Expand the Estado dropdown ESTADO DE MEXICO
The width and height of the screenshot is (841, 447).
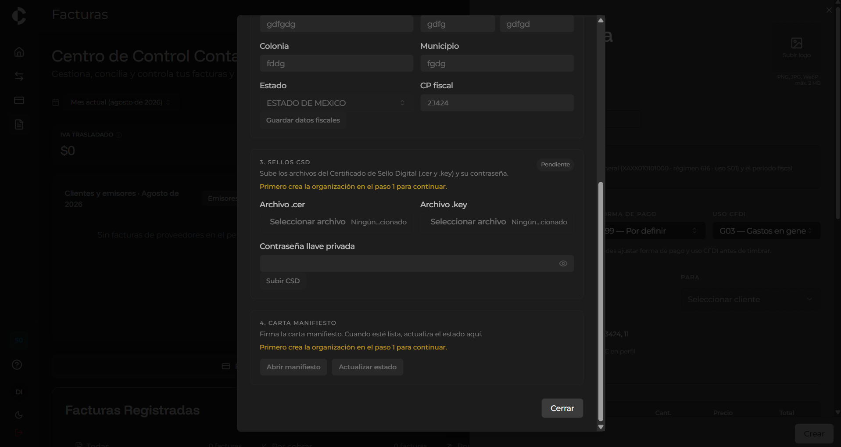336,103
